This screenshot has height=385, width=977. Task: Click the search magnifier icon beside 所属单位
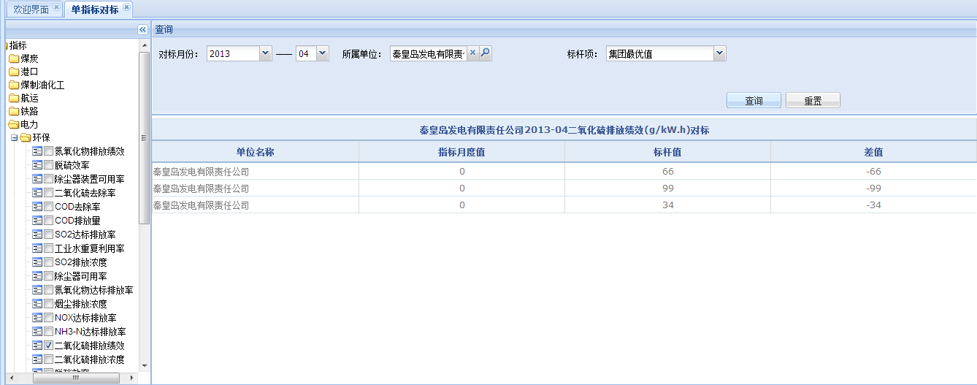point(486,53)
